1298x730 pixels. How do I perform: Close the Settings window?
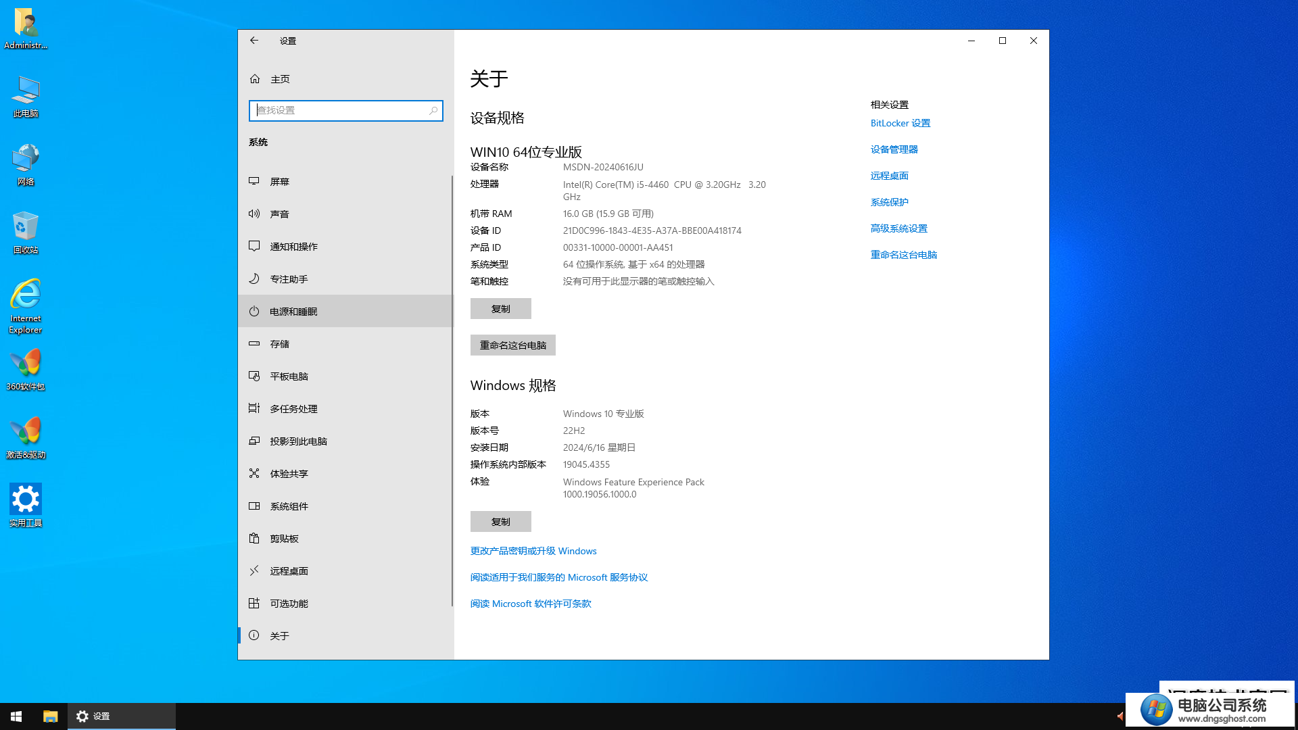pos(1034,41)
